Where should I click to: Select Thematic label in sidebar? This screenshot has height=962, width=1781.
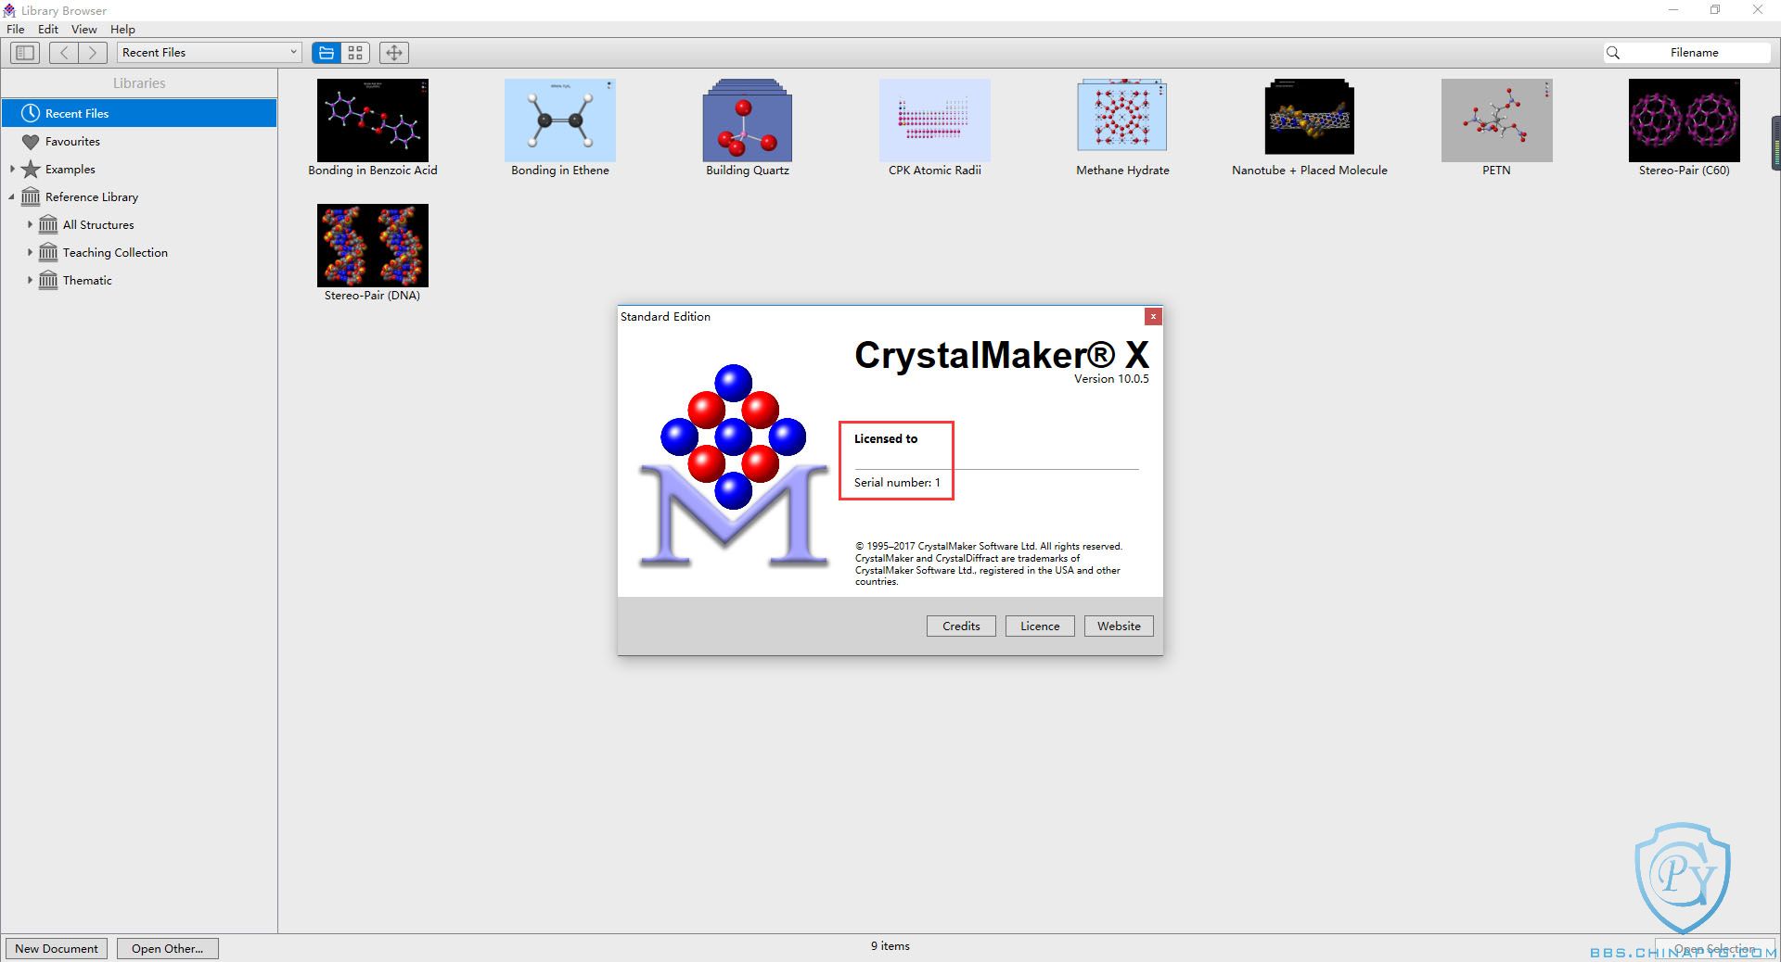coord(87,281)
